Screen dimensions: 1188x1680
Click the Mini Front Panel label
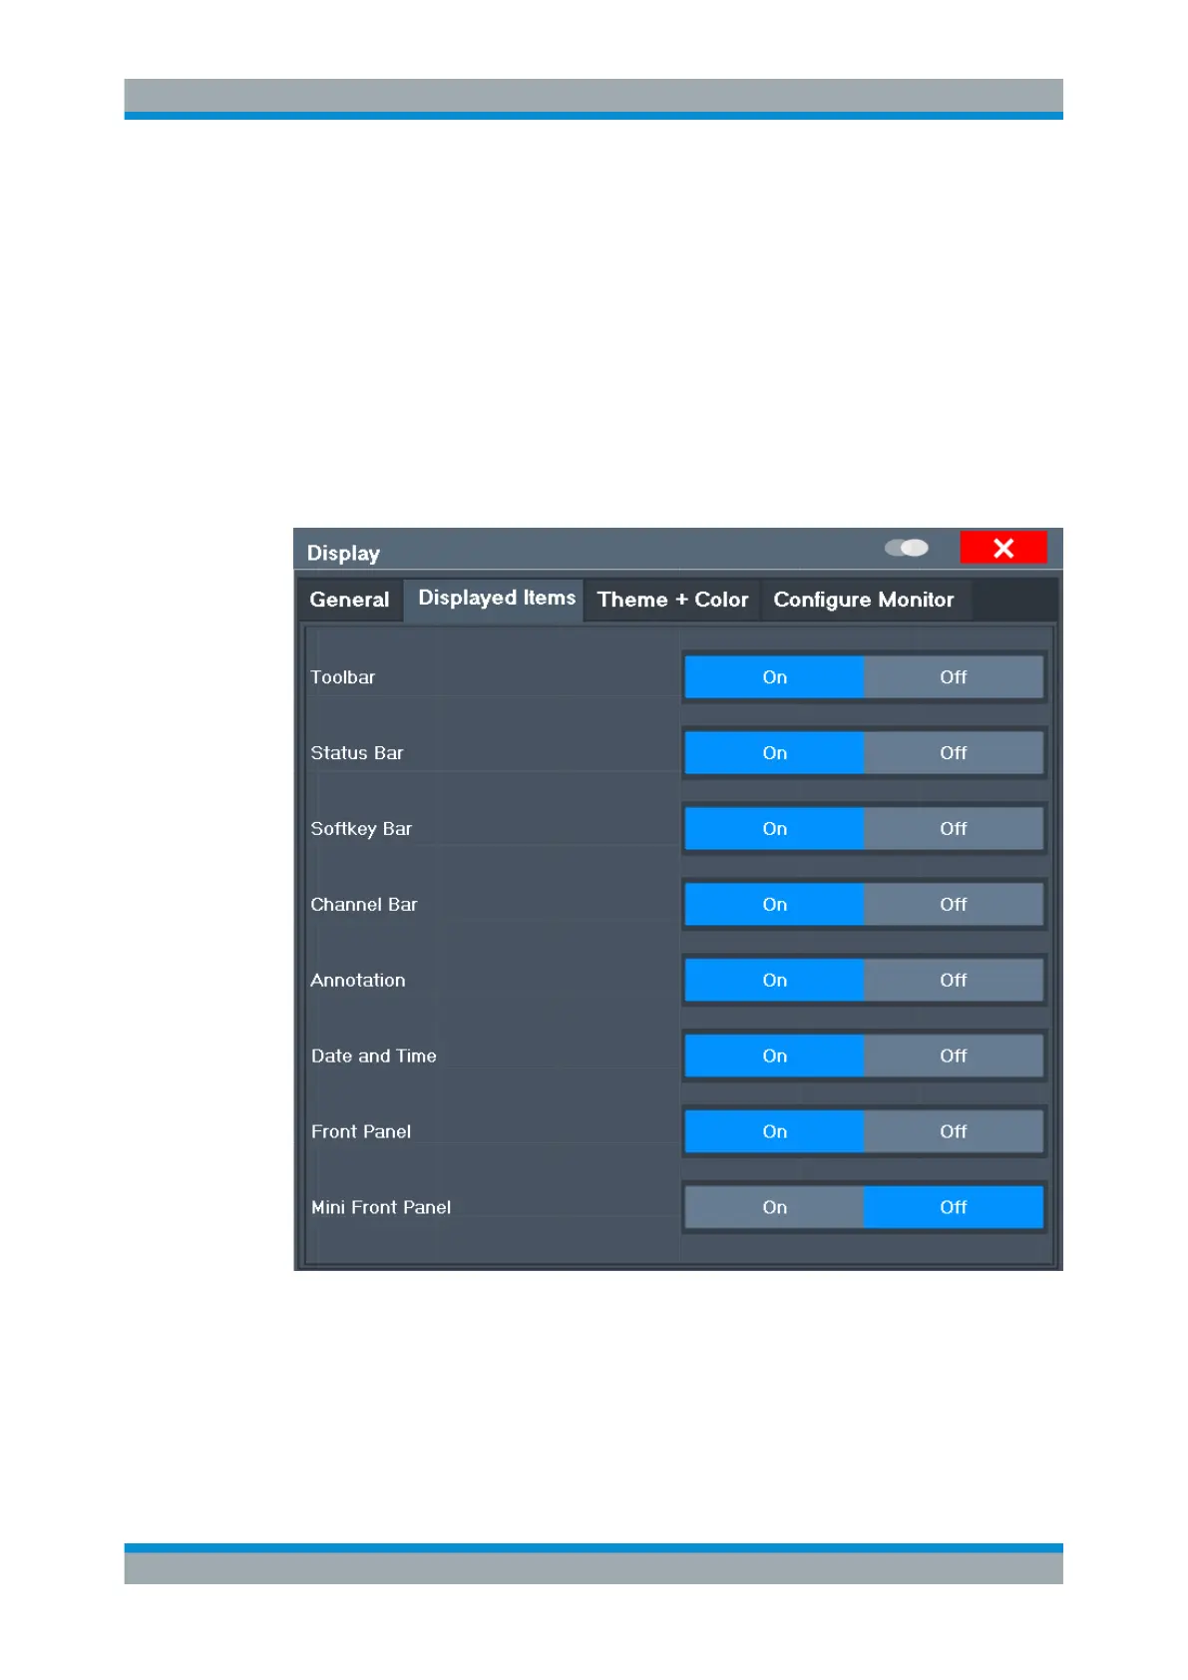[x=381, y=1208]
